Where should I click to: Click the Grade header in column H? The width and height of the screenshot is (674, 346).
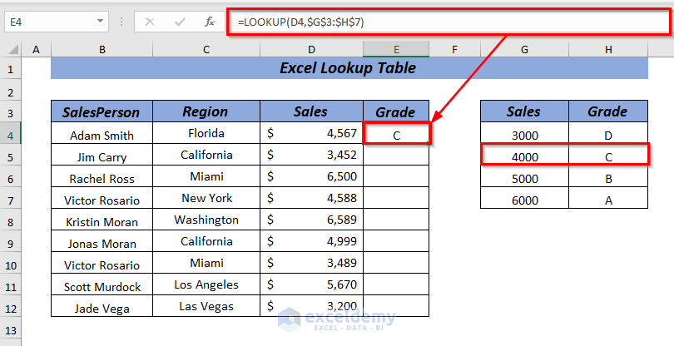point(608,111)
